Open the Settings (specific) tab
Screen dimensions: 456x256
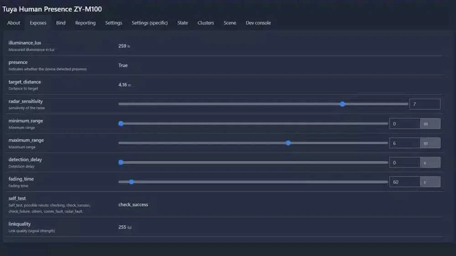[x=150, y=23]
